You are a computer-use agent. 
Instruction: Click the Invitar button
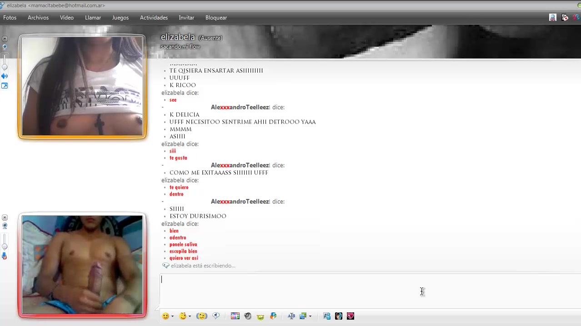click(186, 18)
